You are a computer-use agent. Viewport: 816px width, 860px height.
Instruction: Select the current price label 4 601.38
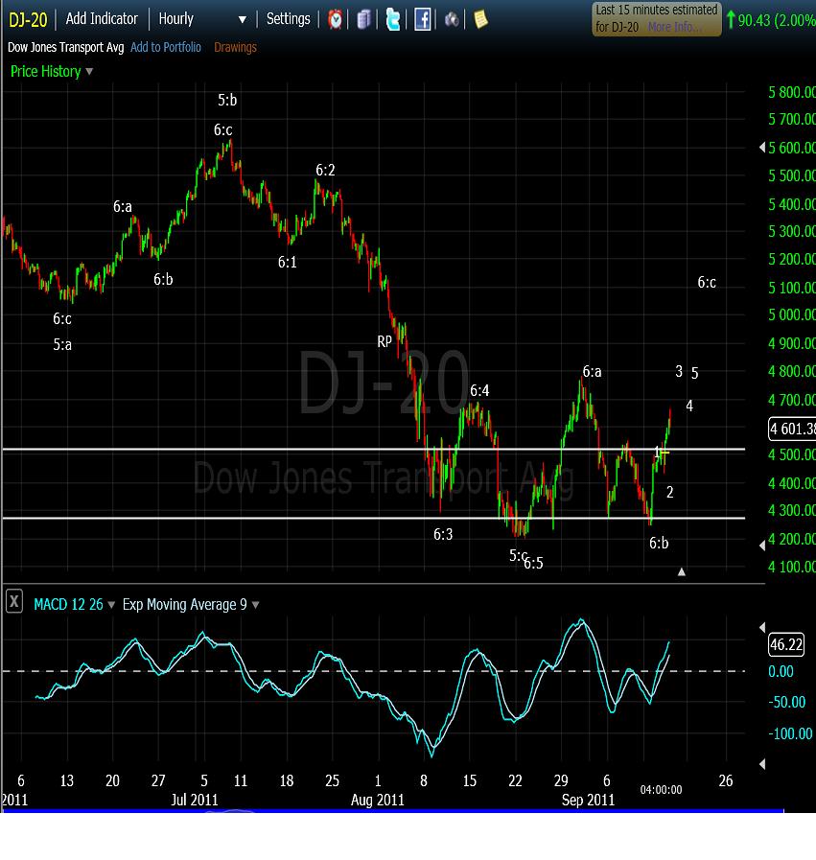(792, 429)
